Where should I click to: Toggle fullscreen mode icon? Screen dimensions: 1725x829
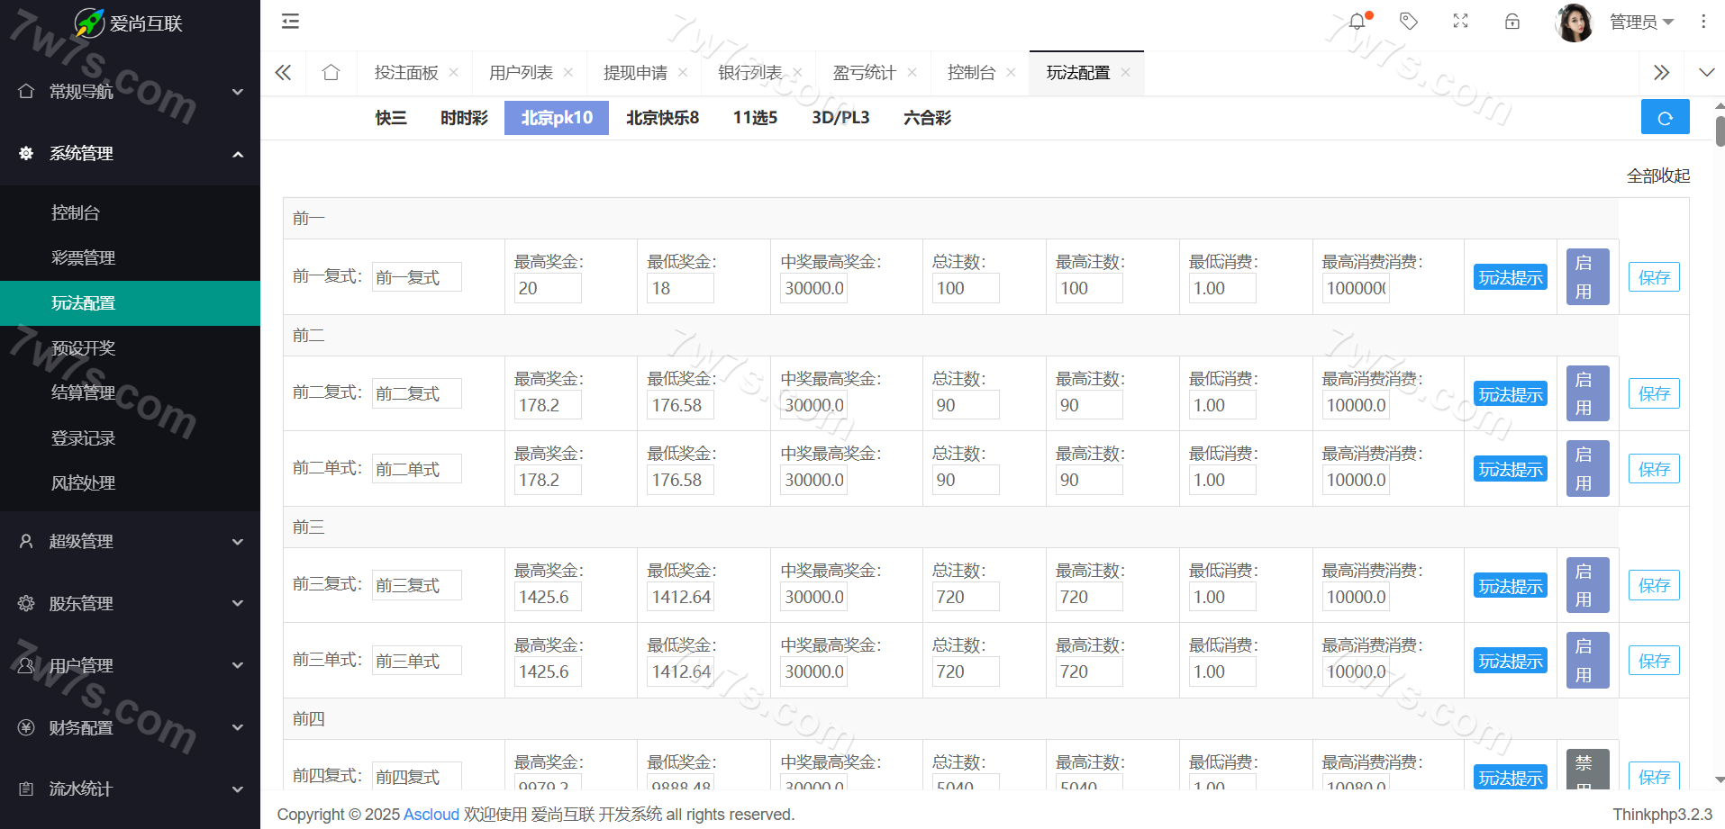pyautogui.click(x=1460, y=22)
